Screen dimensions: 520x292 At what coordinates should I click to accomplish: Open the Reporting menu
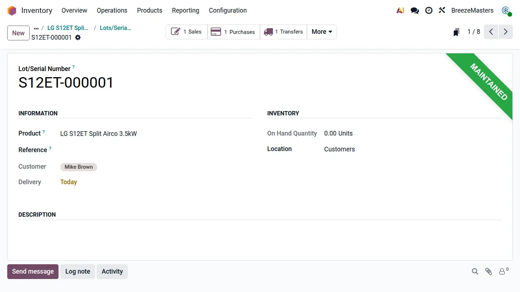pos(185,10)
